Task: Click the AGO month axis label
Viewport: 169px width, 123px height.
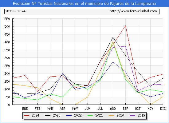Action: [113, 109]
